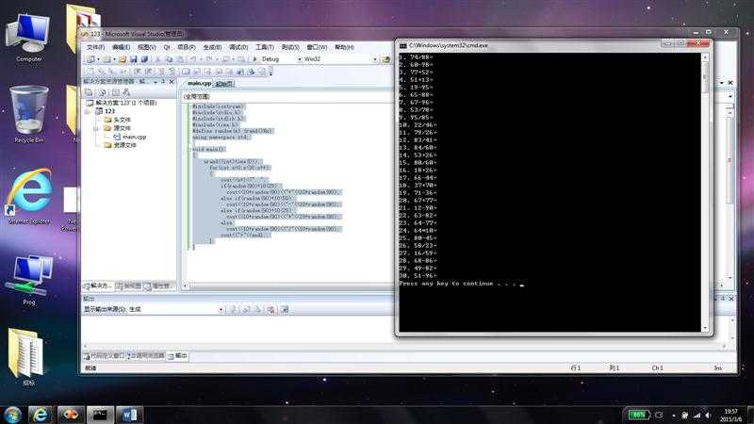The image size is (754, 424).
Task: Toggle auto-hide pin on Output panel
Action: (x=723, y=299)
